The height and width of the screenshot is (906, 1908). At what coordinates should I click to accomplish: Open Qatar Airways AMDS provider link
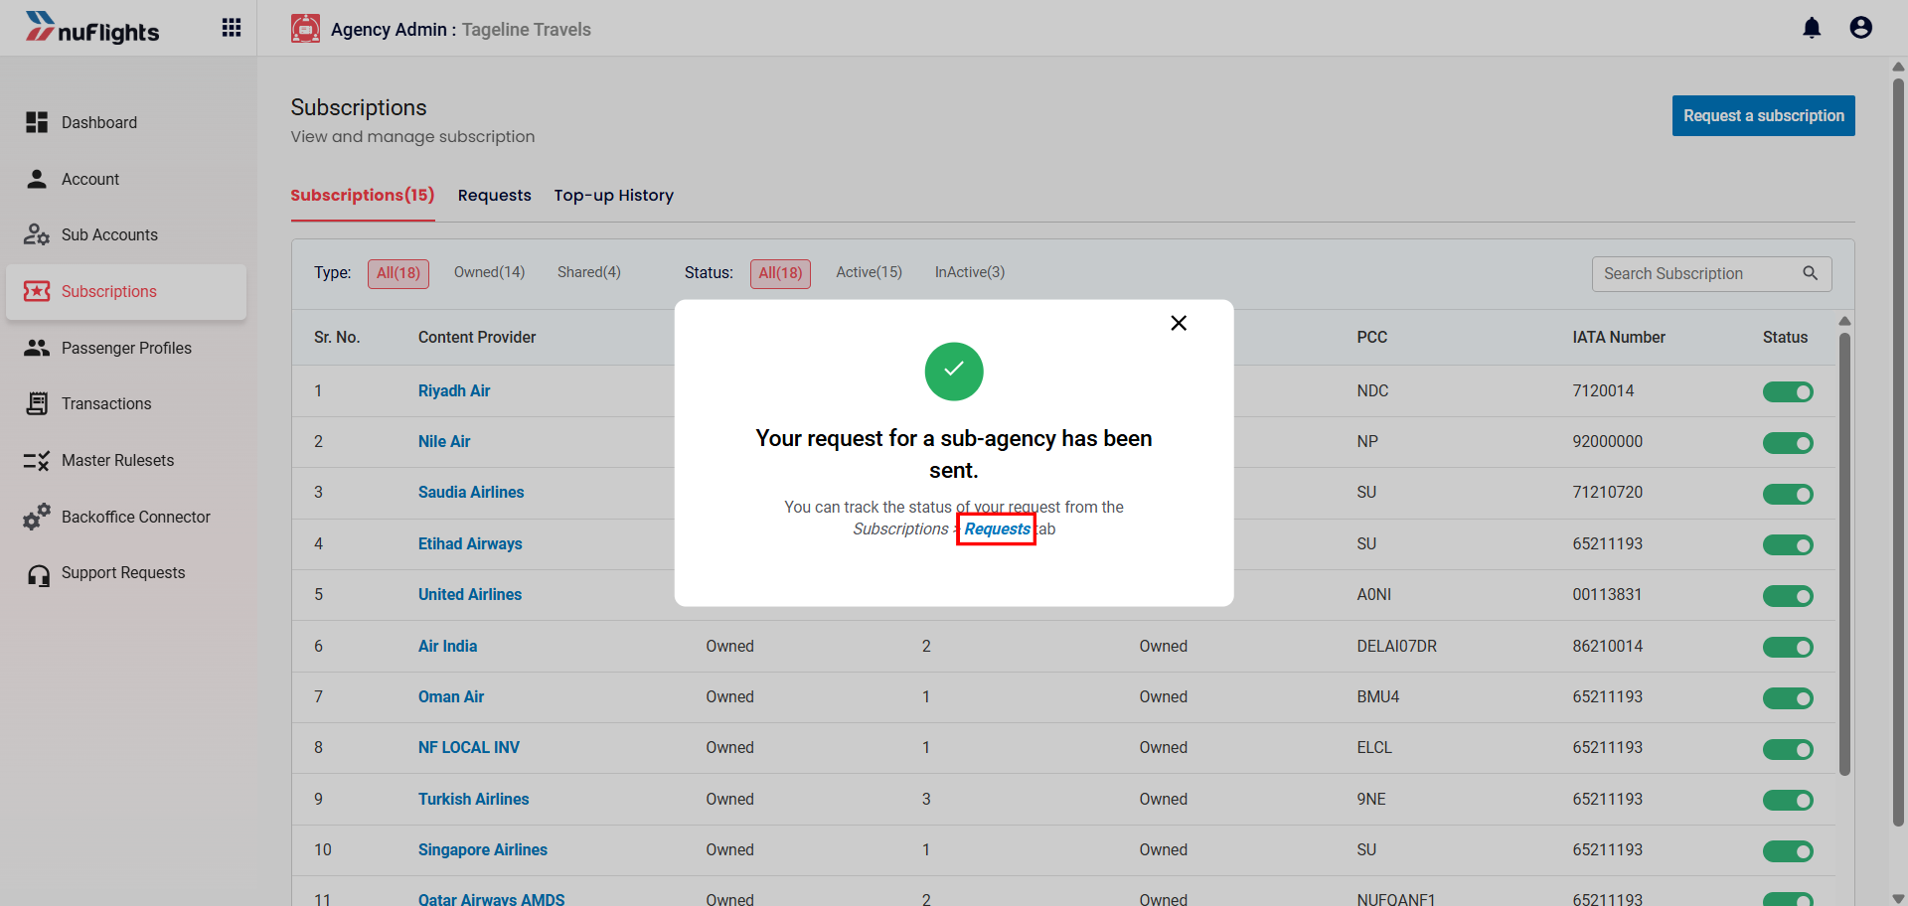(x=491, y=898)
